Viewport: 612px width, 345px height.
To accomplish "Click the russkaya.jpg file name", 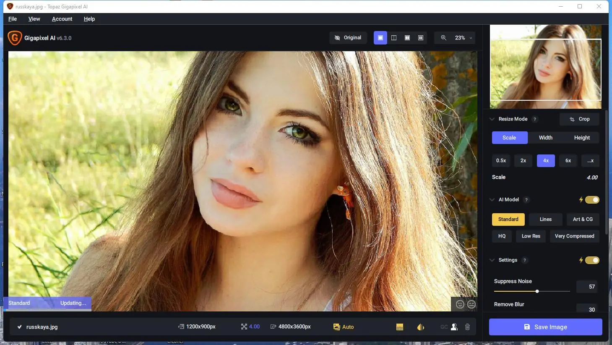I will tap(42, 327).
